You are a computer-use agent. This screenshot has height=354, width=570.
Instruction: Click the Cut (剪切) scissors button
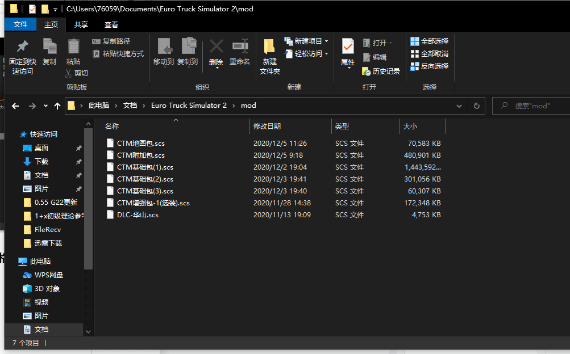click(x=77, y=73)
